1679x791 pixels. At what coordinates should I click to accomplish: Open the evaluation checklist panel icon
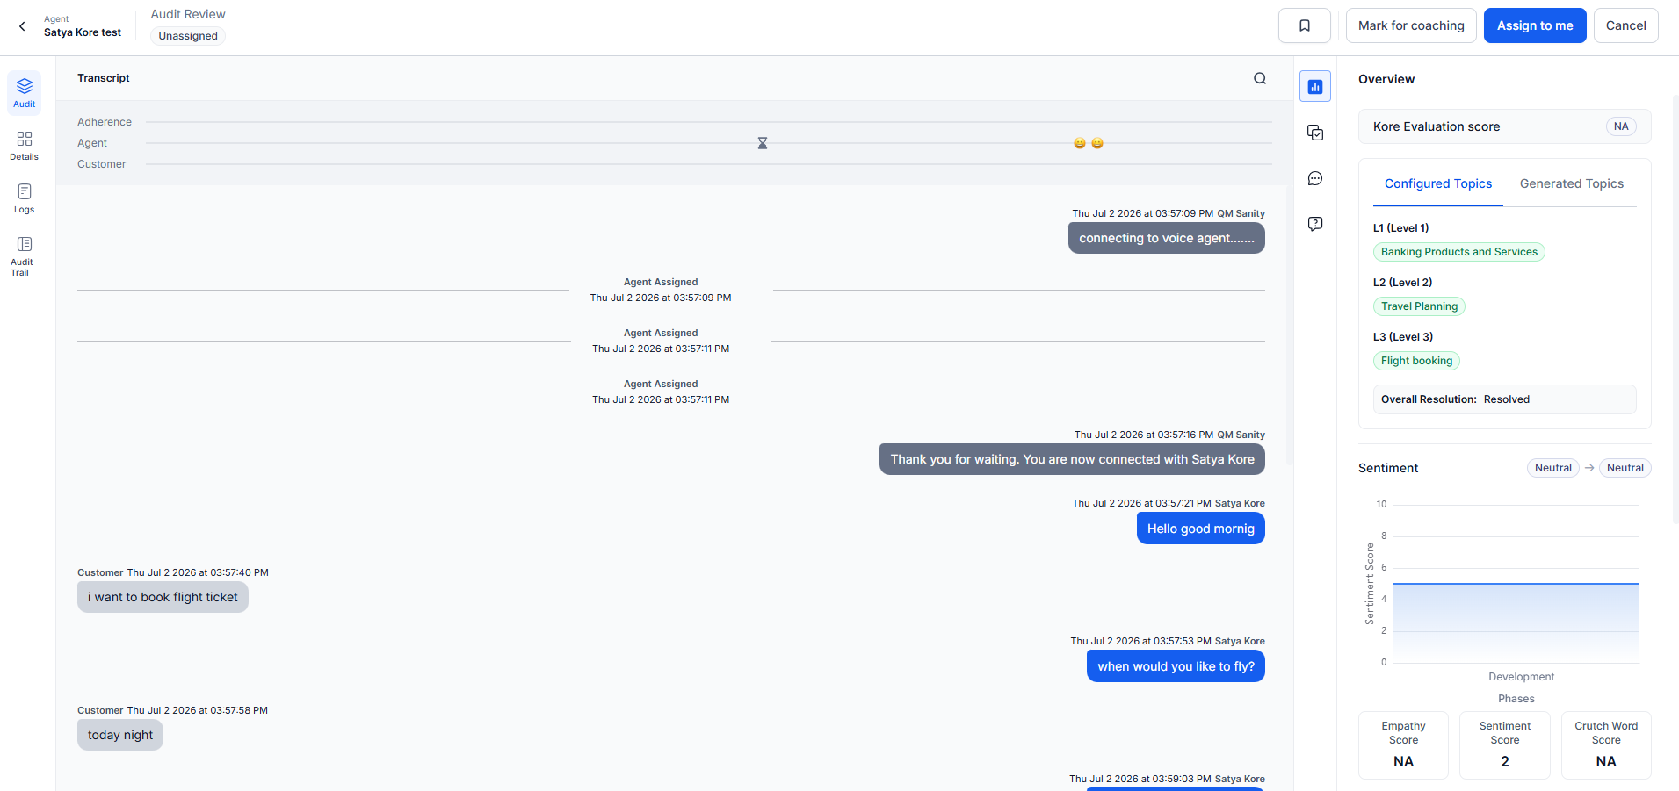pos(1315,133)
